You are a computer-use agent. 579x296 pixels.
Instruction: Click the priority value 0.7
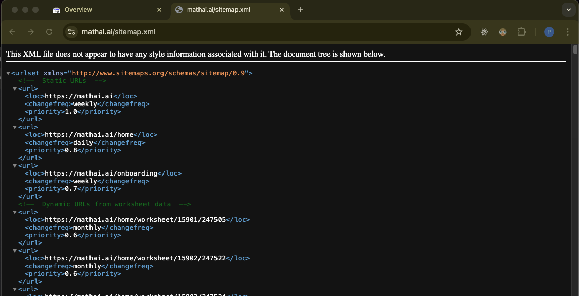71,189
